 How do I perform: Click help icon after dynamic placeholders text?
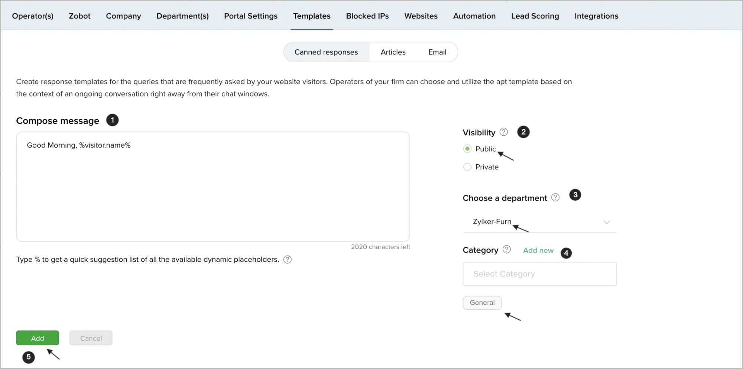click(287, 260)
